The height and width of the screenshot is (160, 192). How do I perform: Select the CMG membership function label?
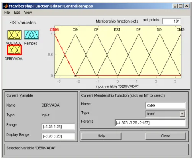click(54, 29)
